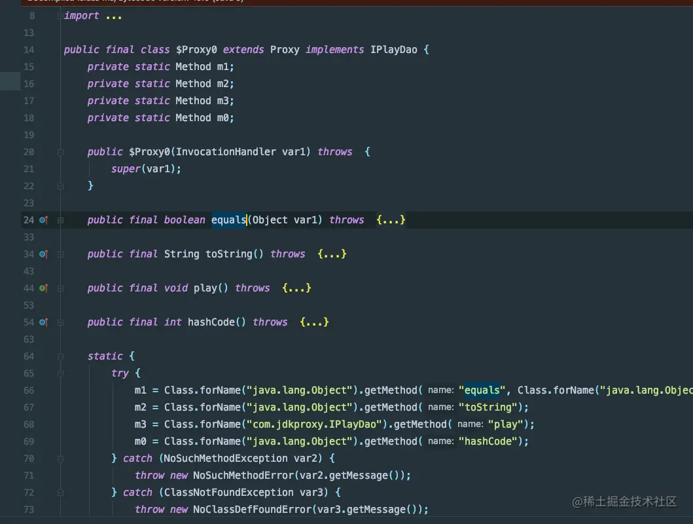Click line number 73 in the gutter

pos(29,510)
